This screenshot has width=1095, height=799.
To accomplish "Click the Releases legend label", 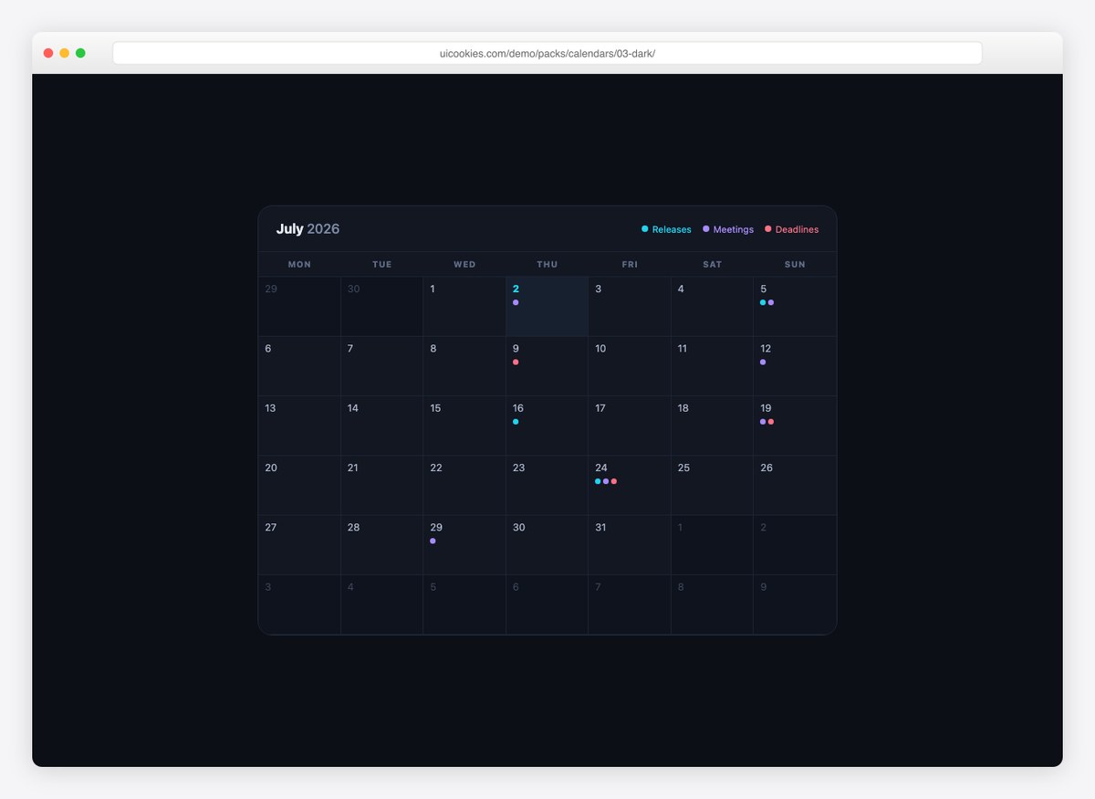I will pyautogui.click(x=672, y=229).
